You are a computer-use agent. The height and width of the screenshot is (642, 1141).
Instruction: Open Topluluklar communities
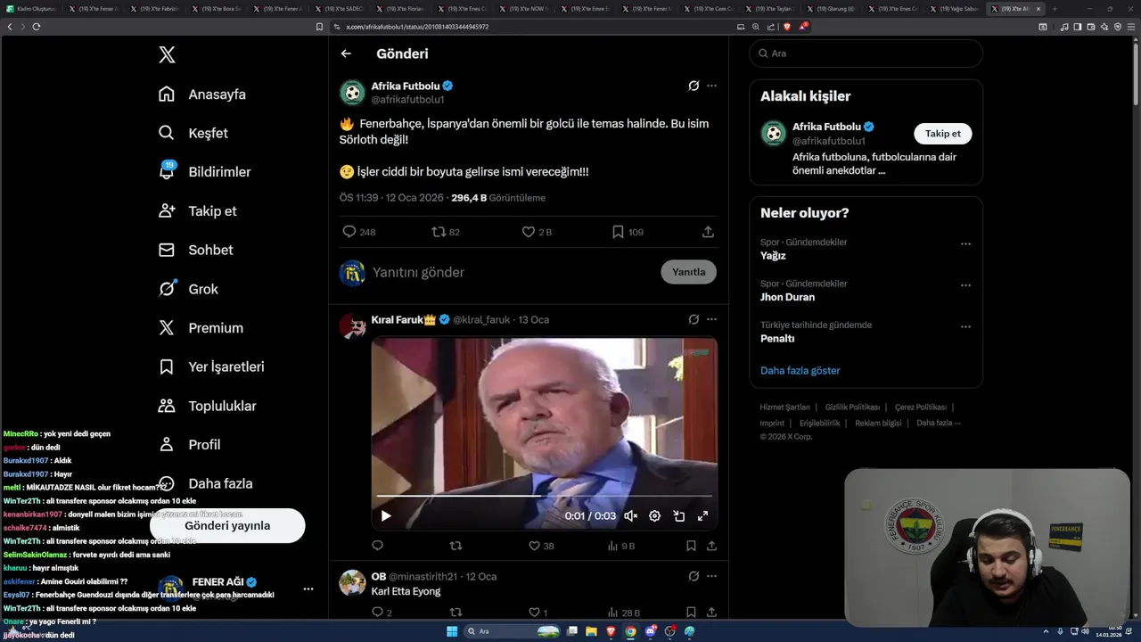point(207,406)
